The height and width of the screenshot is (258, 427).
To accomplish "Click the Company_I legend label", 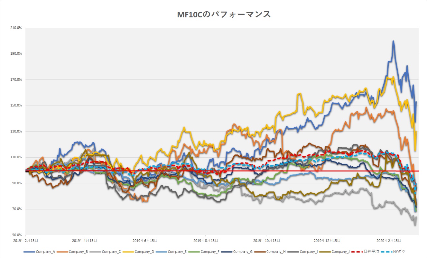I will [309, 252].
